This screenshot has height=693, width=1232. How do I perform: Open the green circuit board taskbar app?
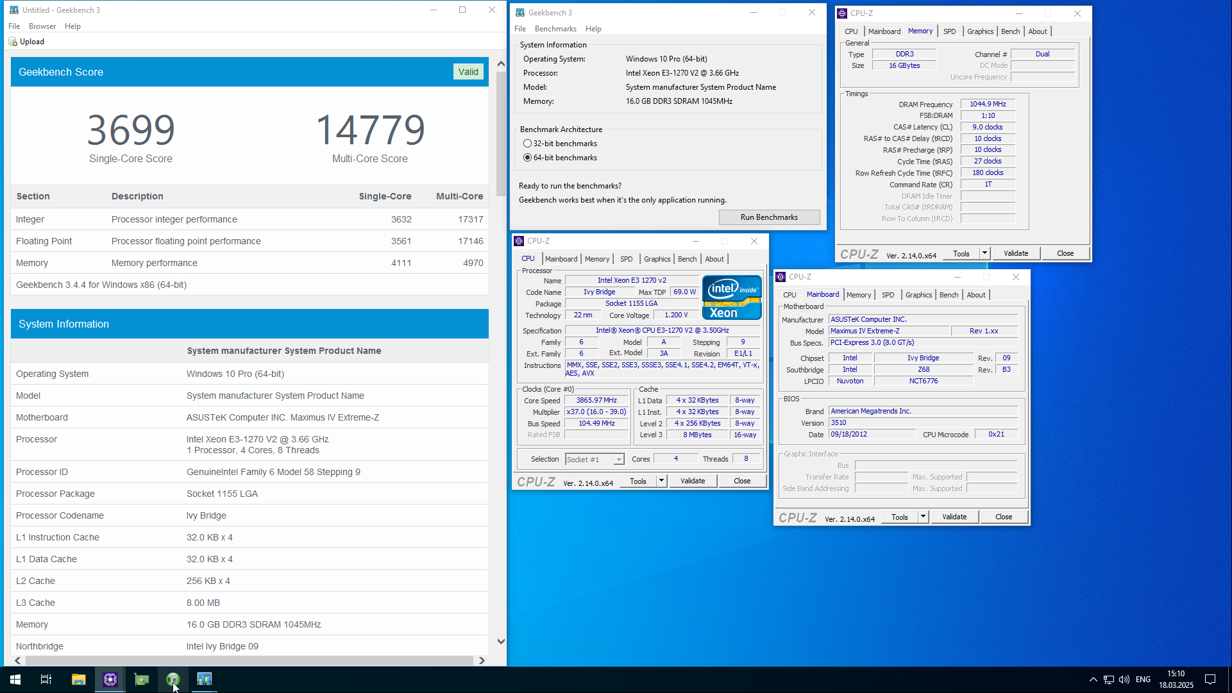tap(142, 680)
